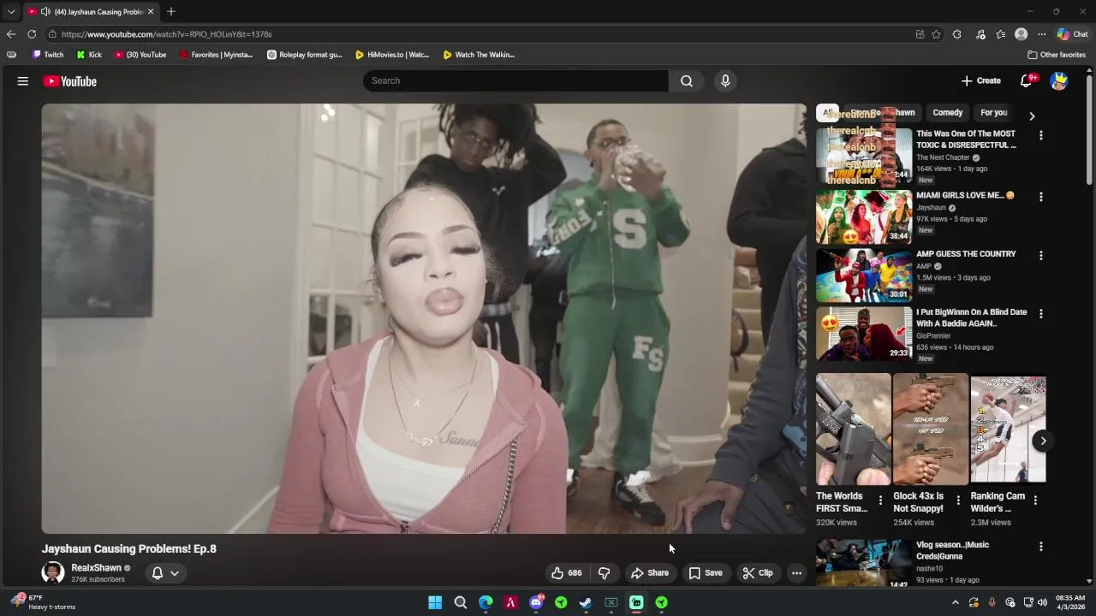Open Other favorites folder
This screenshot has width=1096, height=616.
1057,55
